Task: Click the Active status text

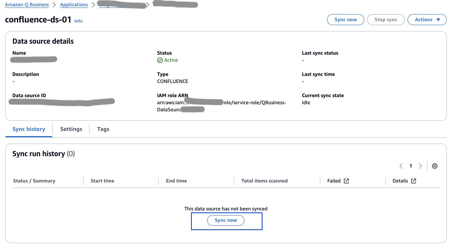Action: tap(171, 60)
